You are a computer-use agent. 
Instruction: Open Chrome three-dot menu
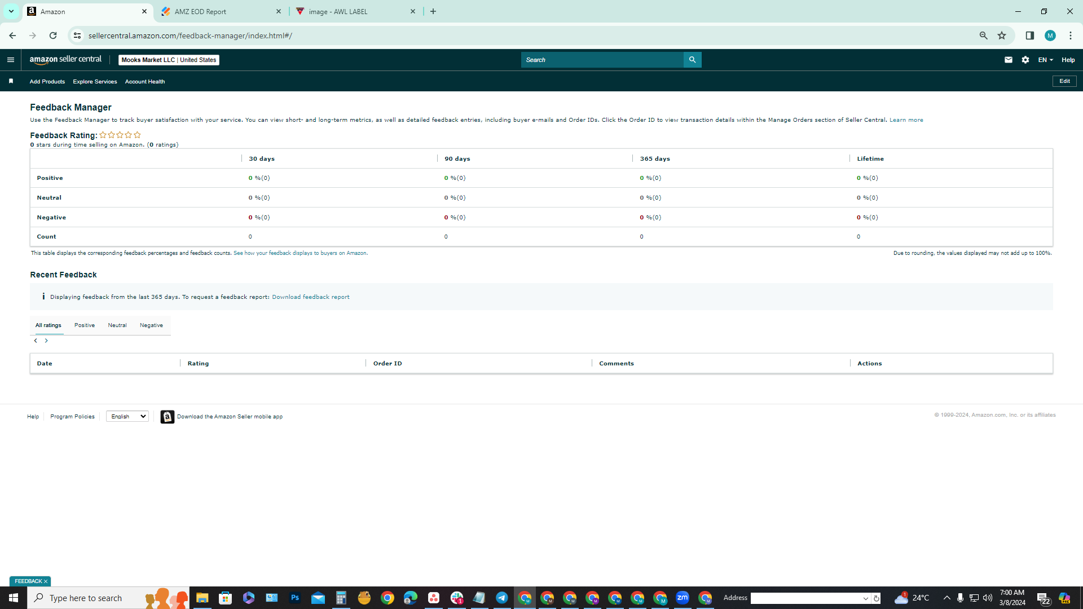coord(1071,36)
